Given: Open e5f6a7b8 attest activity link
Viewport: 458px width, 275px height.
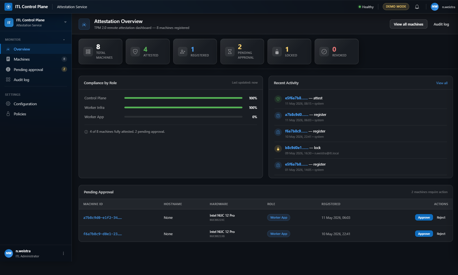Looking at the screenshot, I should click(296, 98).
